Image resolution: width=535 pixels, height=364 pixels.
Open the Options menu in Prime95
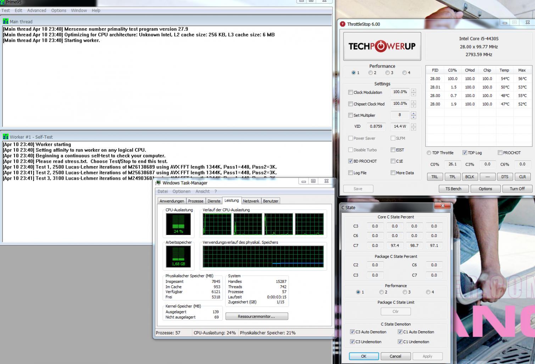pyautogui.click(x=58, y=11)
